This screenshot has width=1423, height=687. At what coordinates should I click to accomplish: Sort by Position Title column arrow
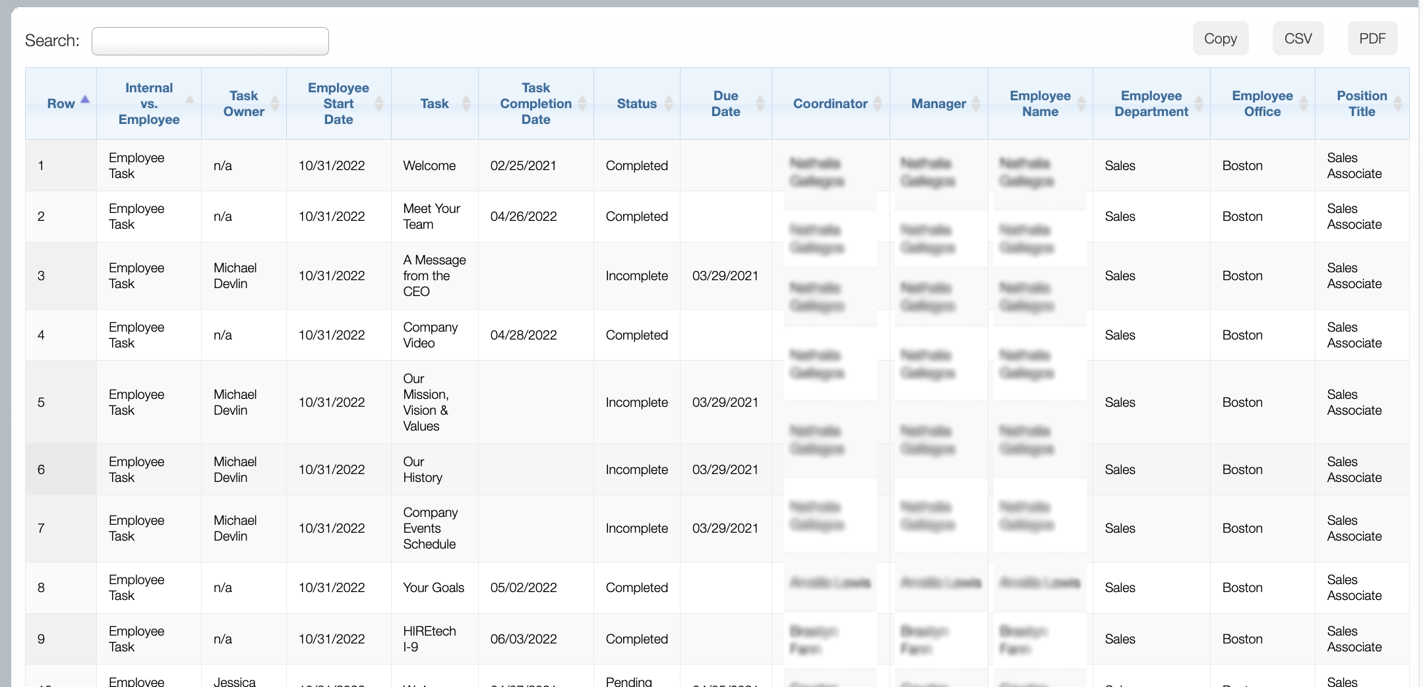(x=1398, y=104)
